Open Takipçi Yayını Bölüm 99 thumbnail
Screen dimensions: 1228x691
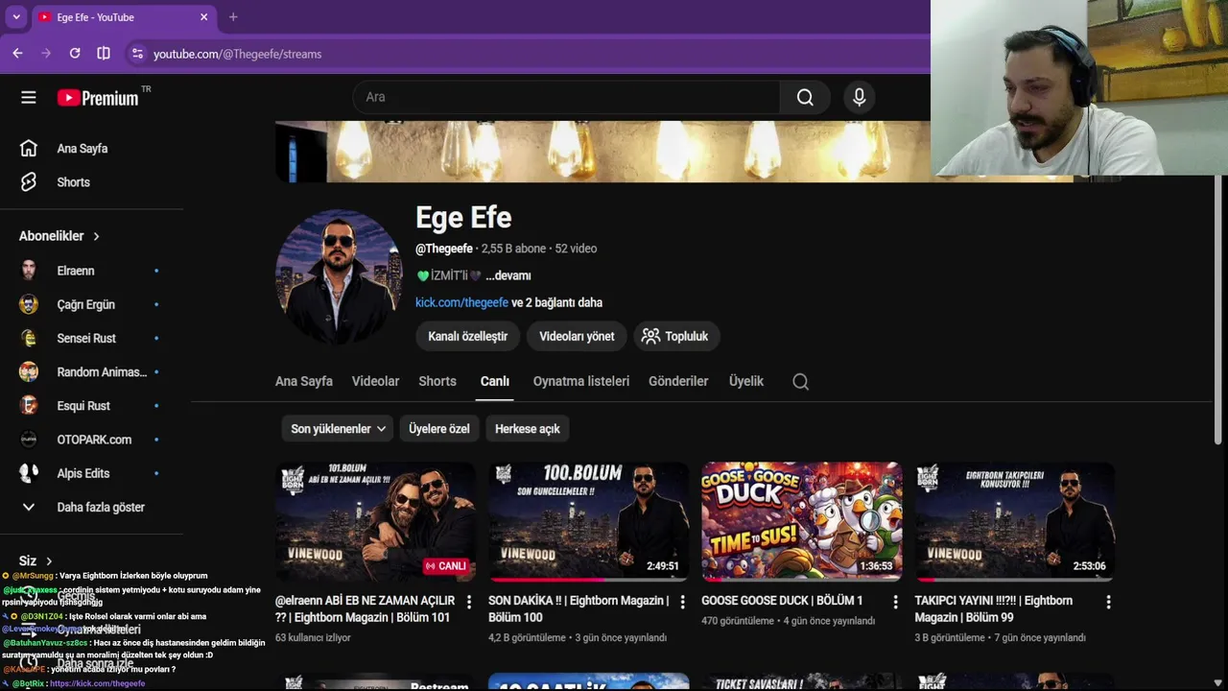1014,521
